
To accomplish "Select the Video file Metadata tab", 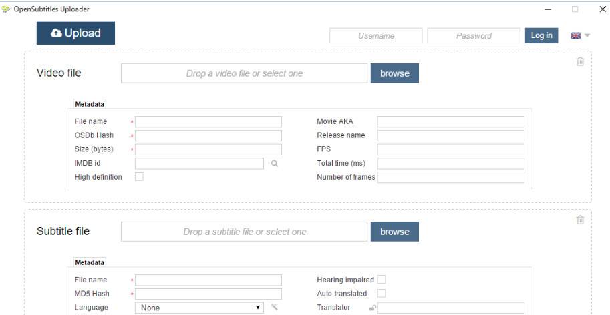I will [90, 104].
